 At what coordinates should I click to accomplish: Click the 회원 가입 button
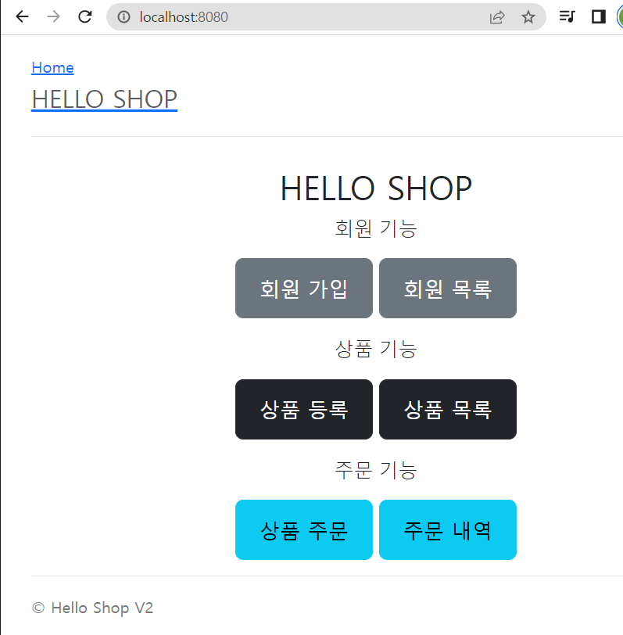[304, 289]
